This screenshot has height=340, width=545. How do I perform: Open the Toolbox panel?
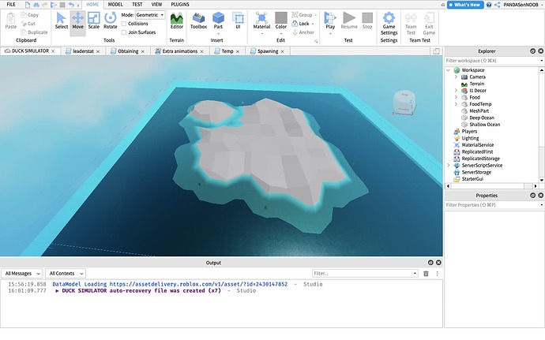click(x=198, y=21)
